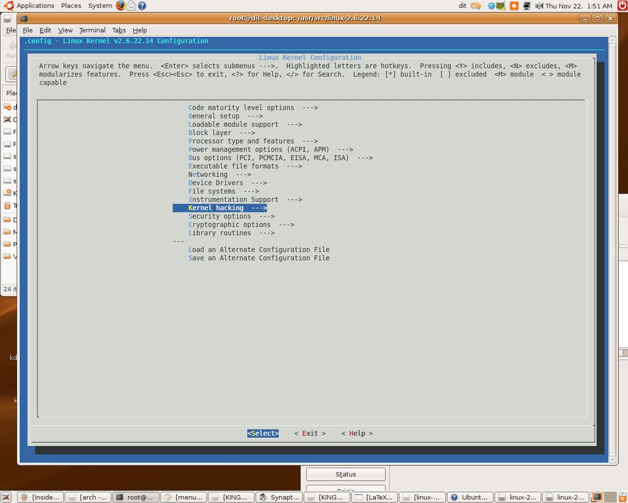Activate the <Select> button
Image resolution: width=628 pixels, height=503 pixels.
(262, 433)
